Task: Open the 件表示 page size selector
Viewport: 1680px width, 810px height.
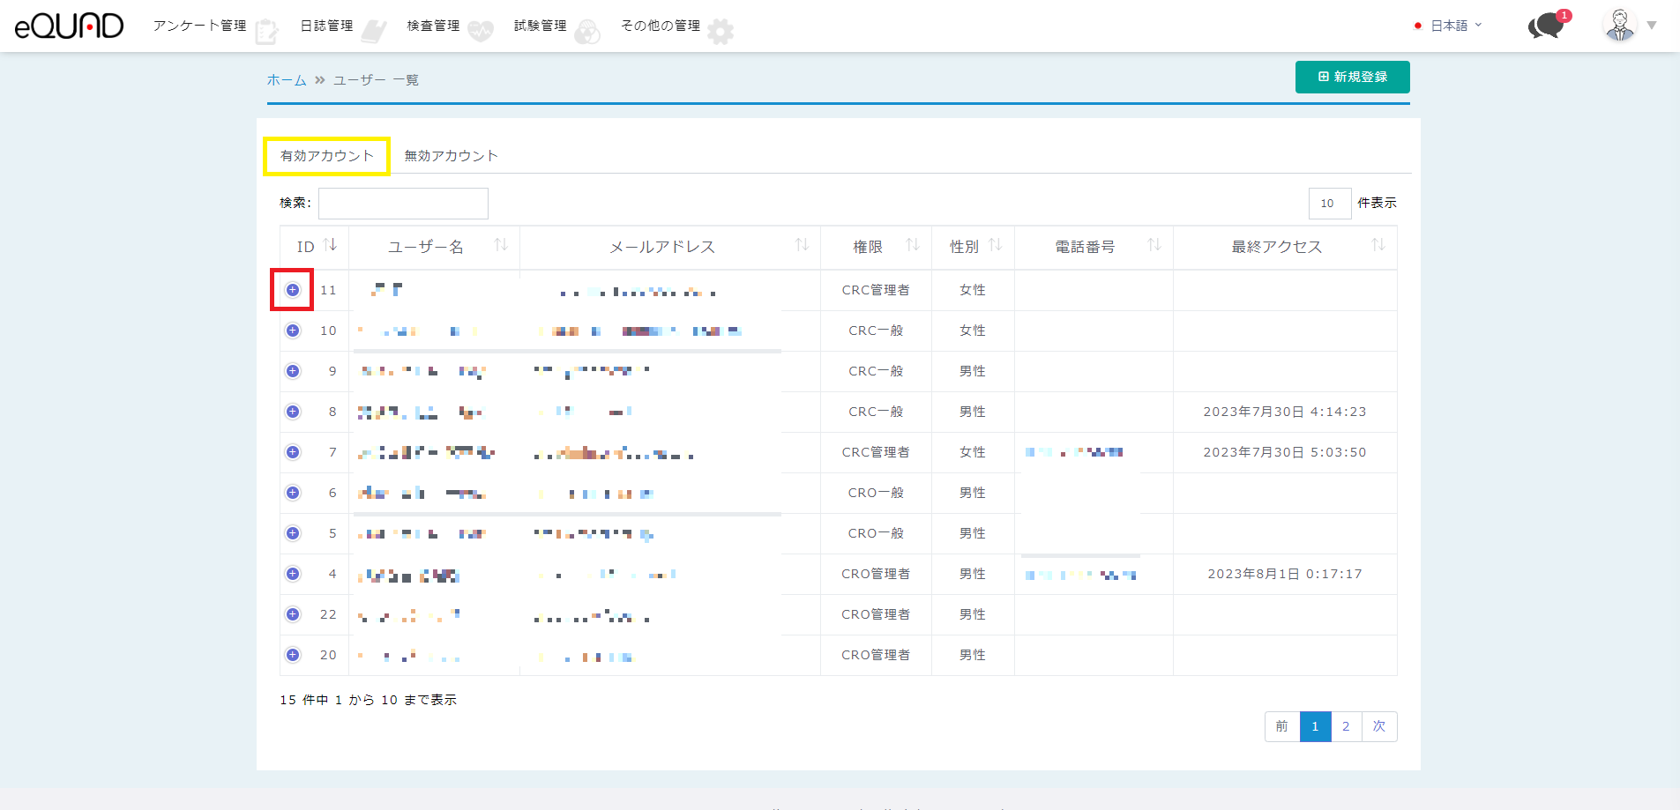Action: coord(1329,204)
